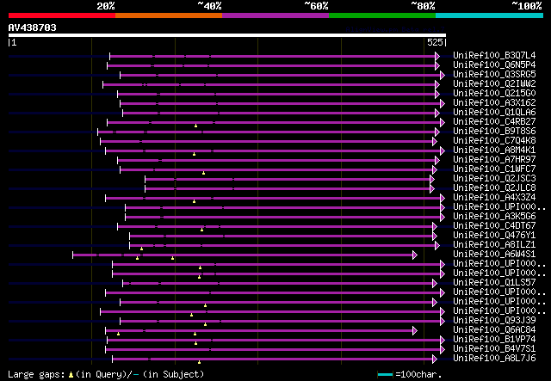Select the UniRef100_A6W4S1 label
This screenshot has height=381, width=551.
pyautogui.click(x=494, y=255)
